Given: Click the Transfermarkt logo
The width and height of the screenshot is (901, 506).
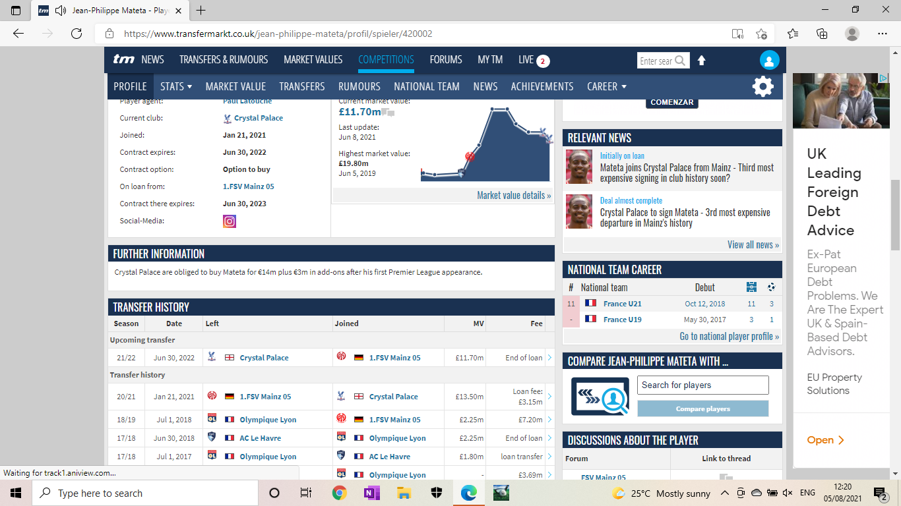Looking at the screenshot, I should pos(123,59).
